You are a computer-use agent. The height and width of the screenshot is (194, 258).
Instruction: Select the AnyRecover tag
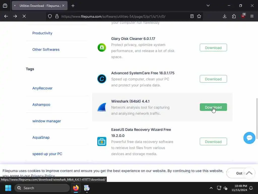(42, 88)
